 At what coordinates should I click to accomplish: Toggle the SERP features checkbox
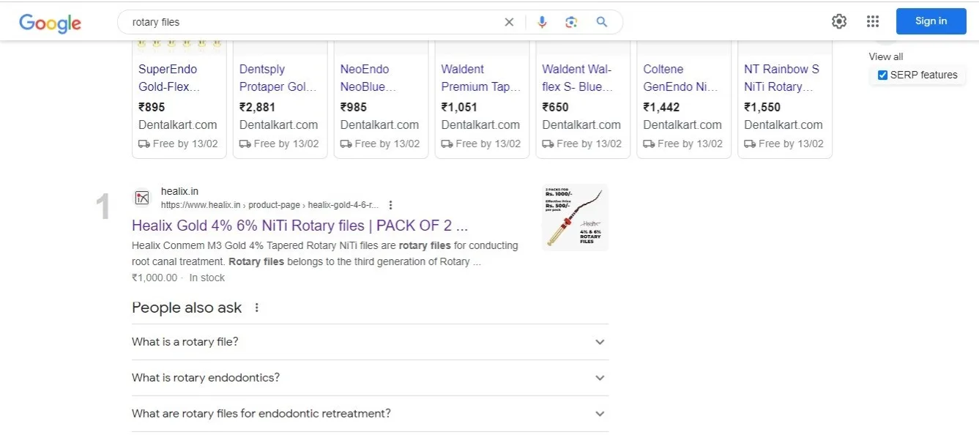click(882, 75)
